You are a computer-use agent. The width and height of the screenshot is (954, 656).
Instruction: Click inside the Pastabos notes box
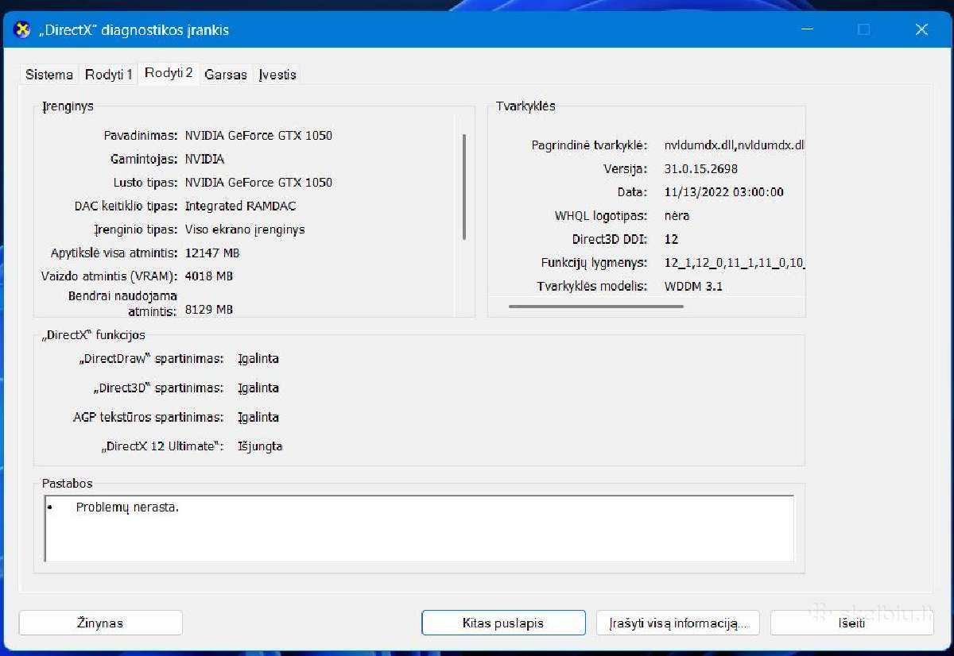pyautogui.click(x=419, y=528)
